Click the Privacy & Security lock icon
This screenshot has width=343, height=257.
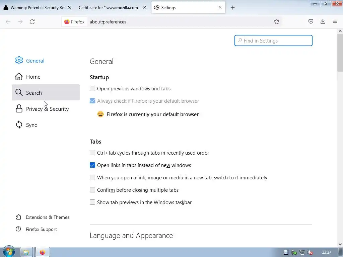(x=19, y=109)
